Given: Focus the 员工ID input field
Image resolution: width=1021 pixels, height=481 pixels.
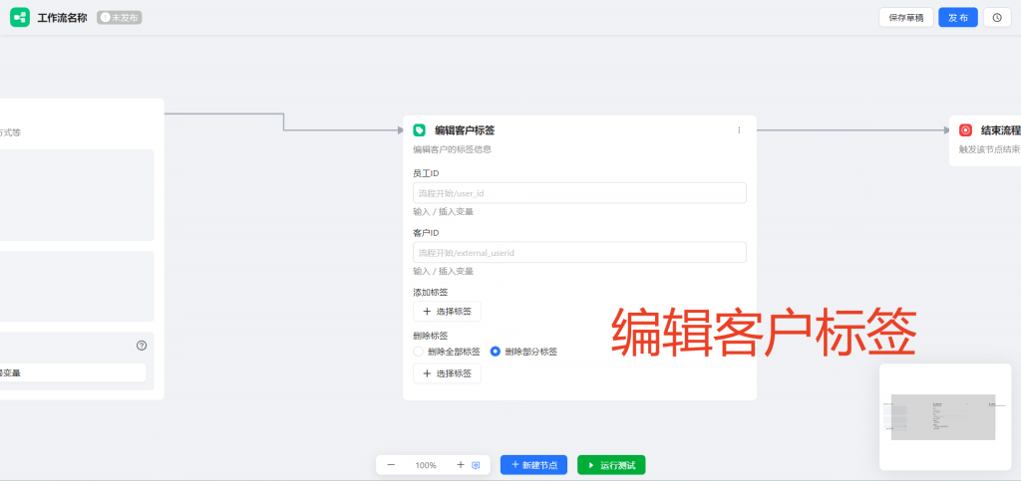Looking at the screenshot, I should (579, 193).
